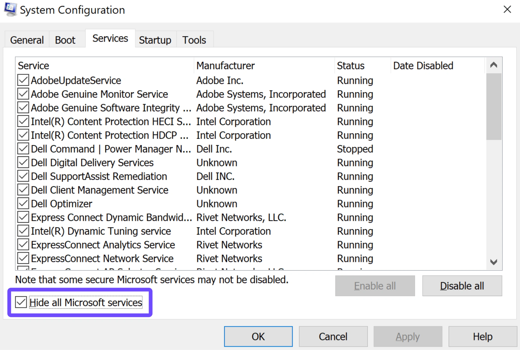Uncheck Dell Optimizer service
520x350 pixels.
pos(23,203)
